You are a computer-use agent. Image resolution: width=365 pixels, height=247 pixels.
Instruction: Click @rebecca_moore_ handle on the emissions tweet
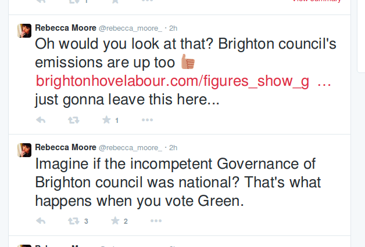131,28
